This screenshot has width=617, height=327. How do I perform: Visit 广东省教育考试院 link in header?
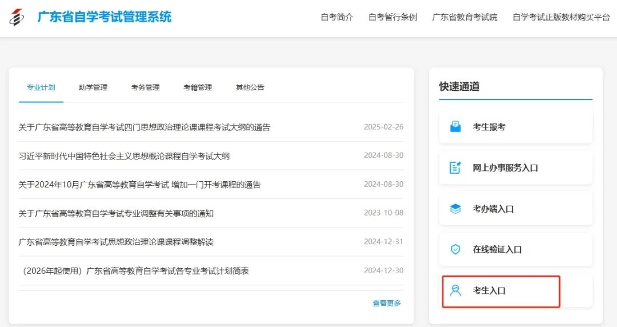(464, 17)
